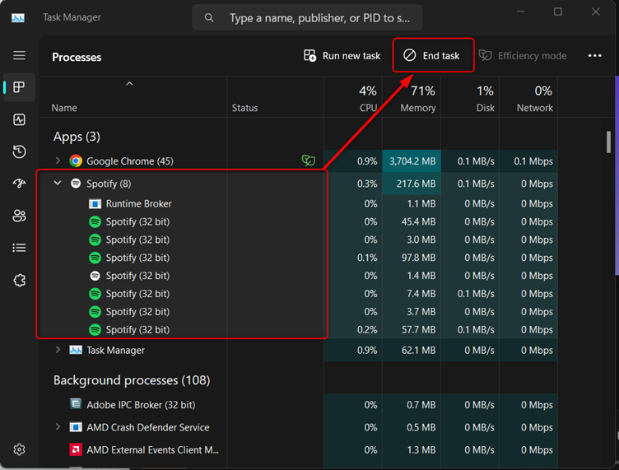Click the Apps (3) section heading

click(x=77, y=137)
